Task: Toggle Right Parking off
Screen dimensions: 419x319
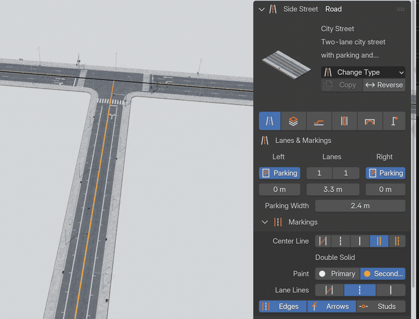Action: [x=385, y=173]
